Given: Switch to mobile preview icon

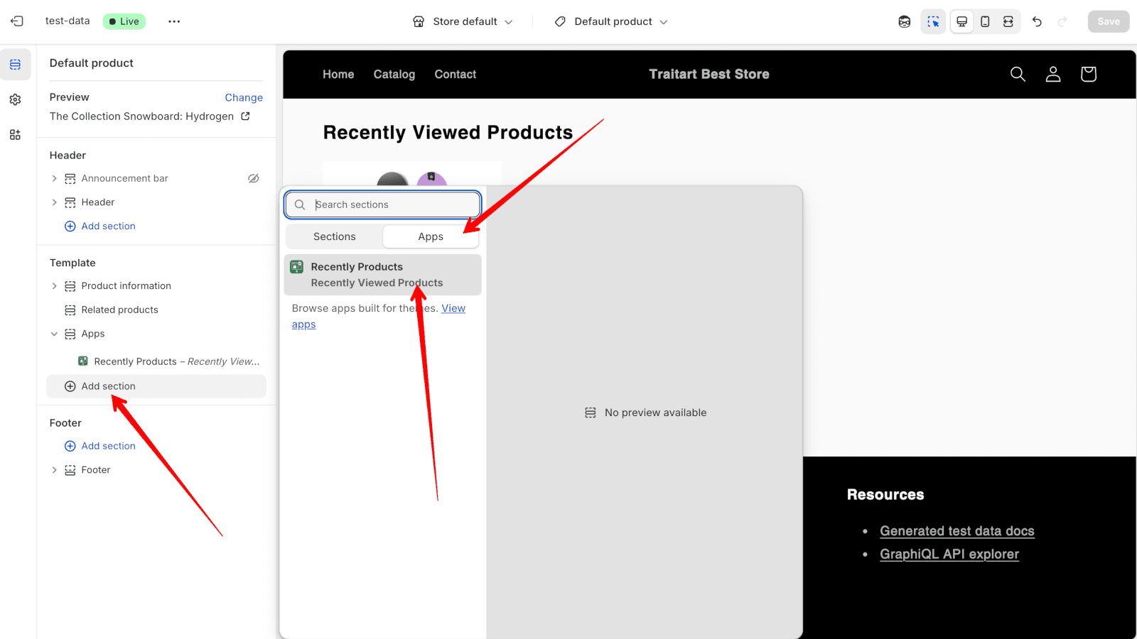Looking at the screenshot, I should tap(985, 21).
